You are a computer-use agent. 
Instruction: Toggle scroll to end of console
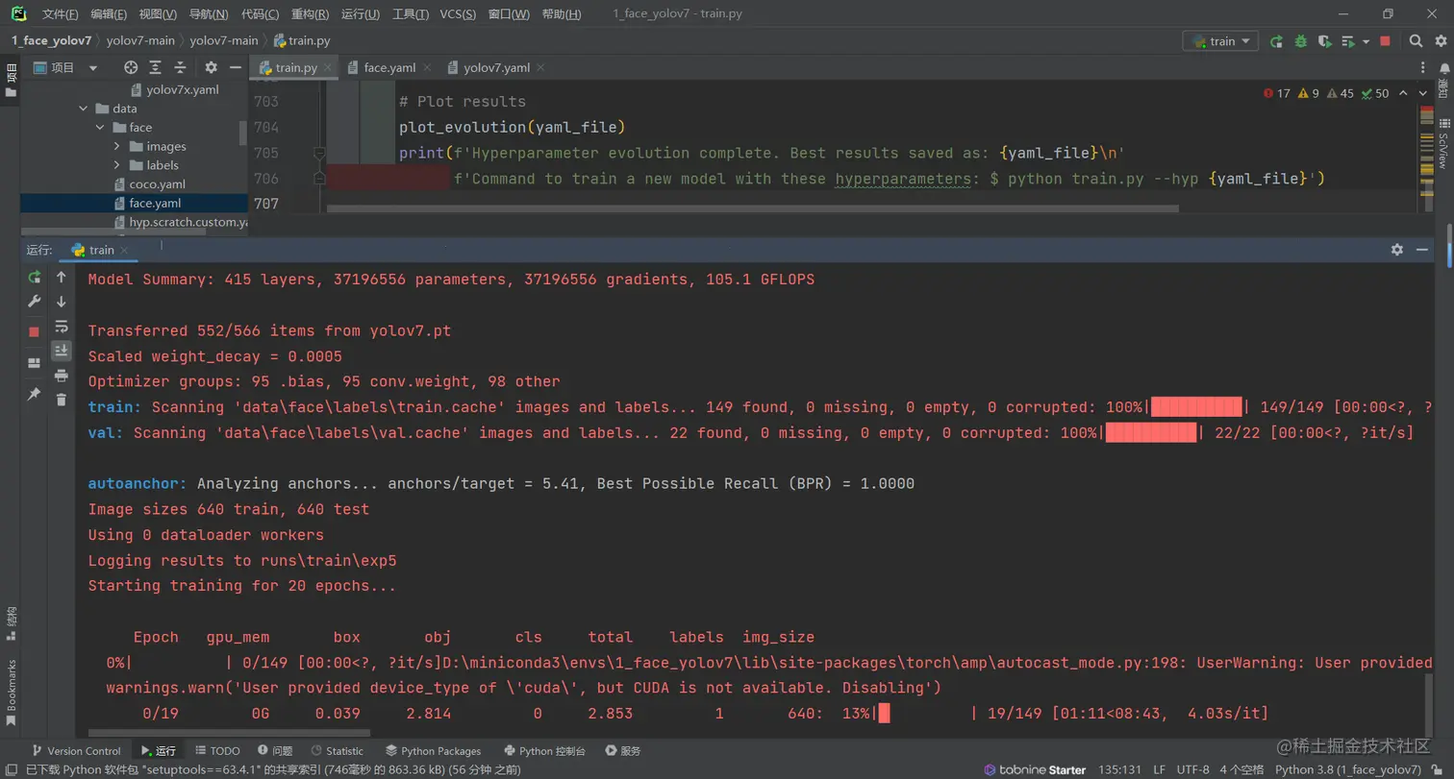(62, 351)
